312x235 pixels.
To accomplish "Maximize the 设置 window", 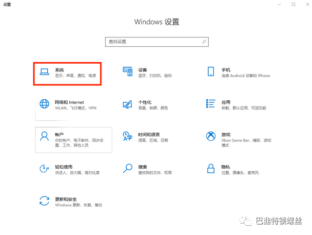I will (x=293, y=4).
